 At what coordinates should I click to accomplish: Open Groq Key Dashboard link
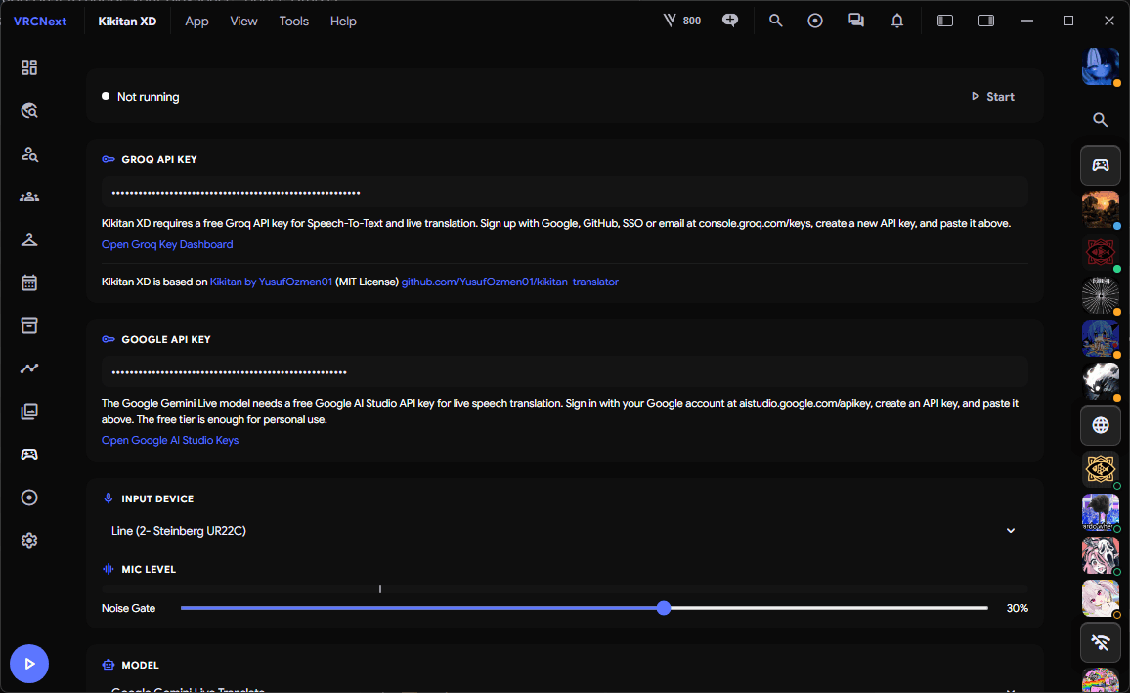coord(167,244)
